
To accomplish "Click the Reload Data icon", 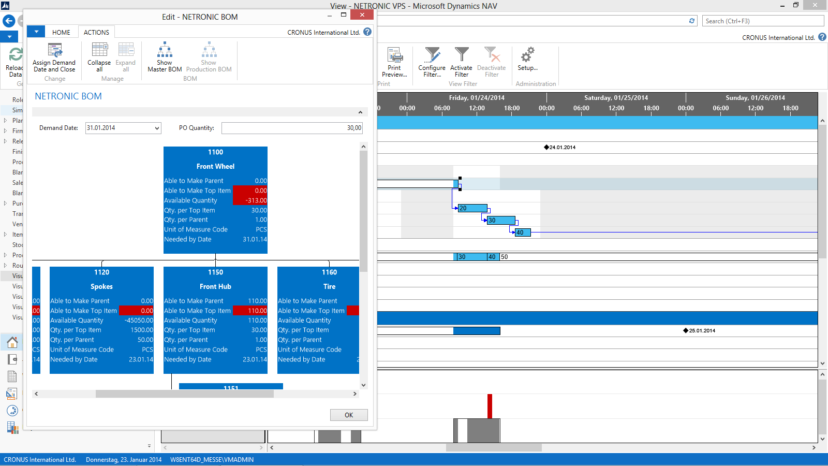I will tap(16, 54).
